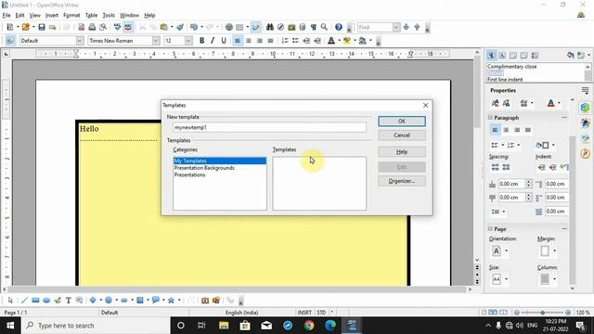
Task: Justify text in formatting toolbar
Action: [270, 41]
